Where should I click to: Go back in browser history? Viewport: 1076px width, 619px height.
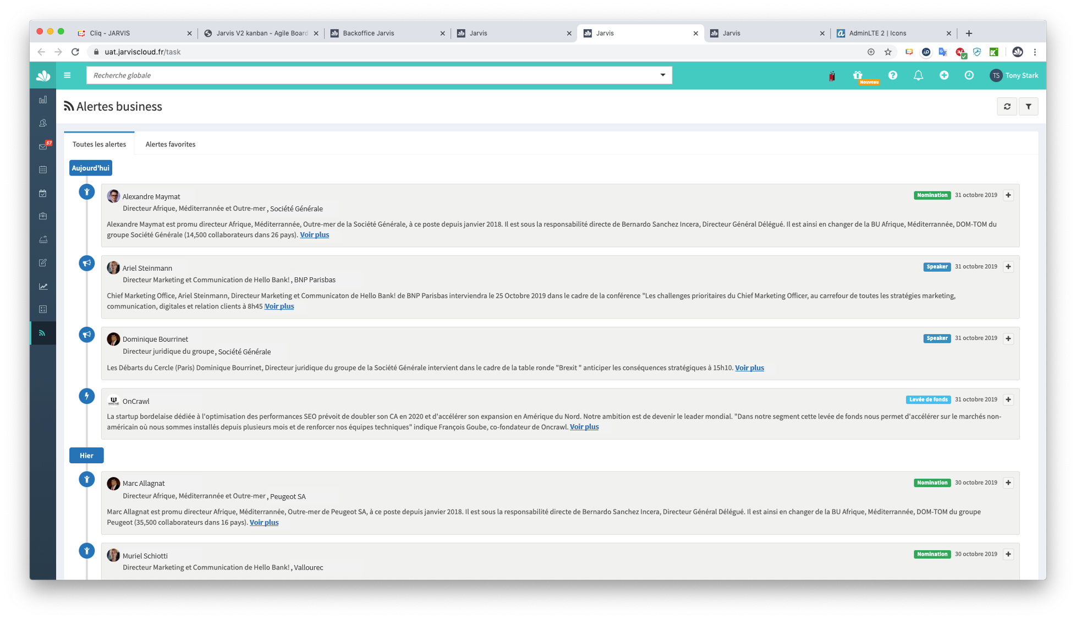[x=41, y=52]
